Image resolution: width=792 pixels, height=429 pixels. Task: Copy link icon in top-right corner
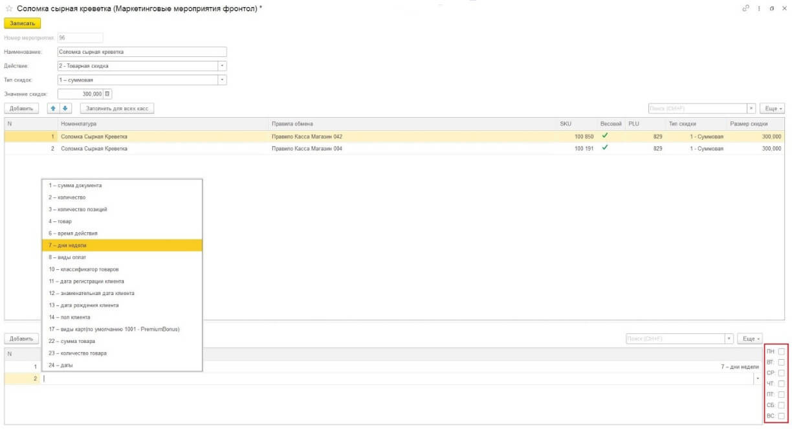[x=745, y=8]
